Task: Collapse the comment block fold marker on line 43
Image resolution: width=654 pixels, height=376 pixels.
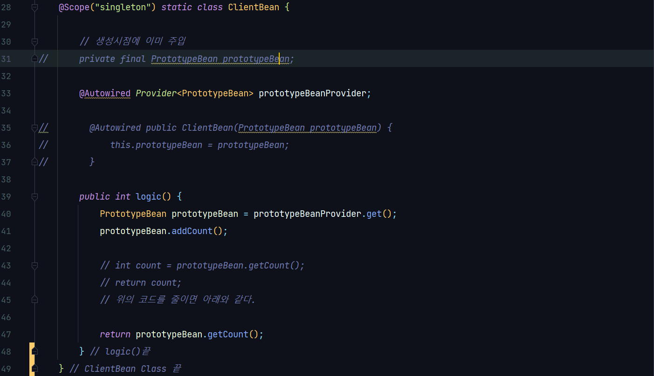Action: tap(34, 265)
